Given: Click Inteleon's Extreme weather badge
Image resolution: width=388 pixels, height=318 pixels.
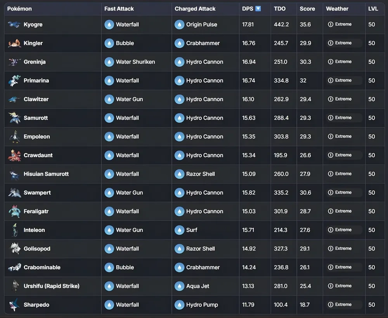Looking at the screenshot, I should (344, 230).
